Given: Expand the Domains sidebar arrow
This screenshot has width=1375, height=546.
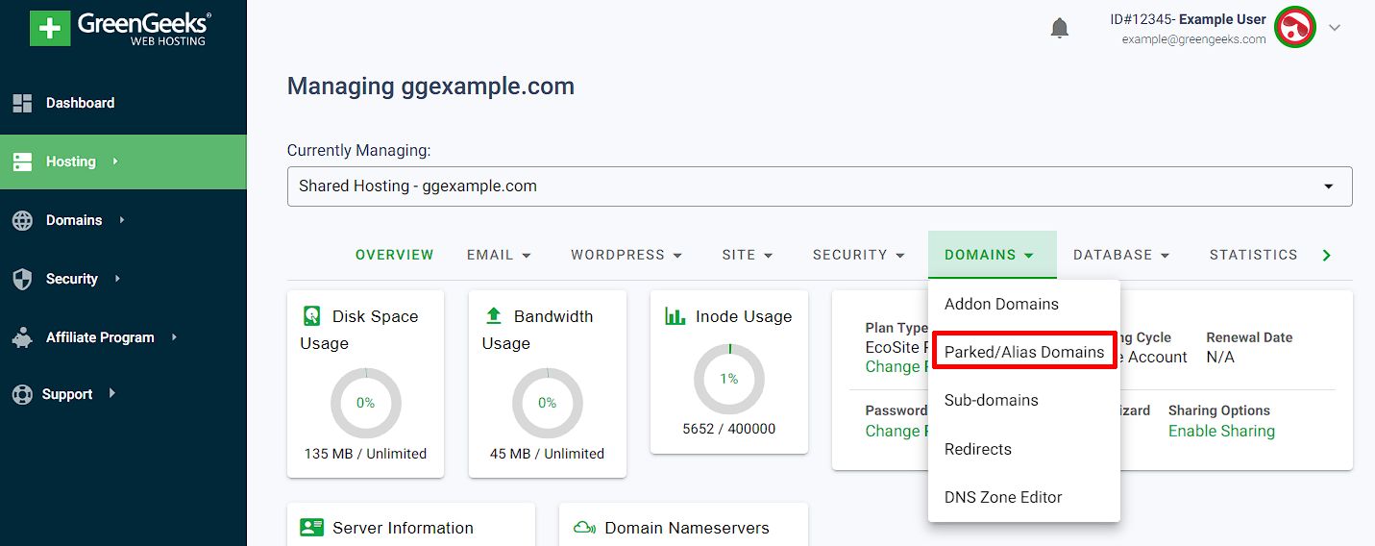Looking at the screenshot, I should [121, 220].
